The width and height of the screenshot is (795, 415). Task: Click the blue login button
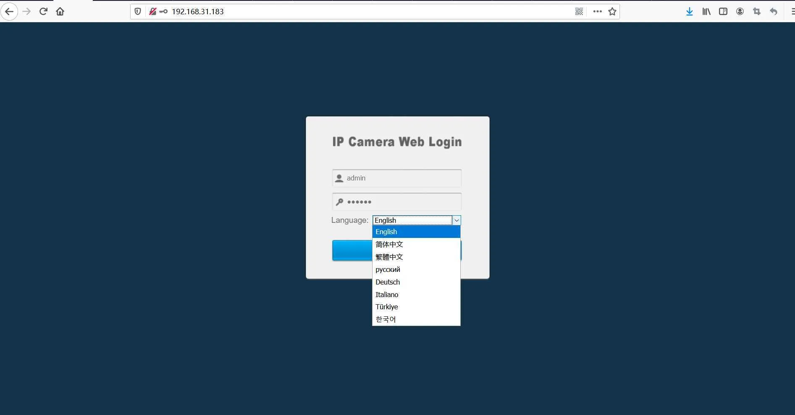click(352, 251)
